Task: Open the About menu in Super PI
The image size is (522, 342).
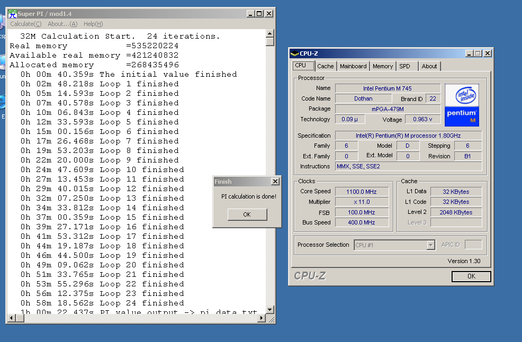Action: [62, 24]
